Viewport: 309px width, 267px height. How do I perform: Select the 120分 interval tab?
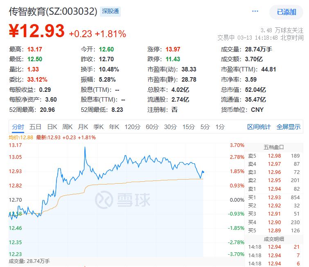point(132,127)
